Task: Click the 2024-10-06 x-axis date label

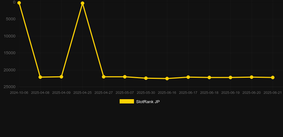Action: click(19, 93)
